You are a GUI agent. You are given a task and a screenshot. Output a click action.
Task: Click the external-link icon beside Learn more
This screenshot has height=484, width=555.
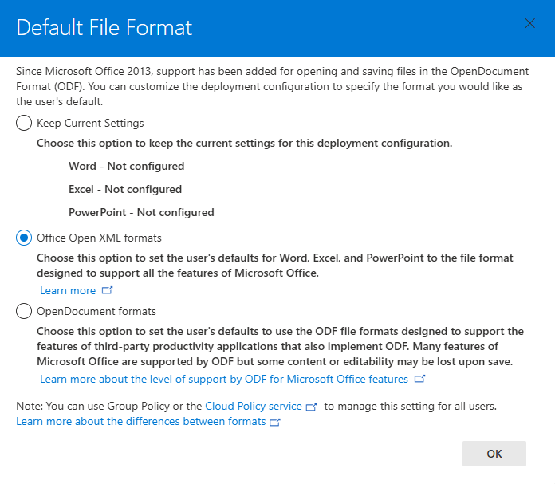(107, 290)
